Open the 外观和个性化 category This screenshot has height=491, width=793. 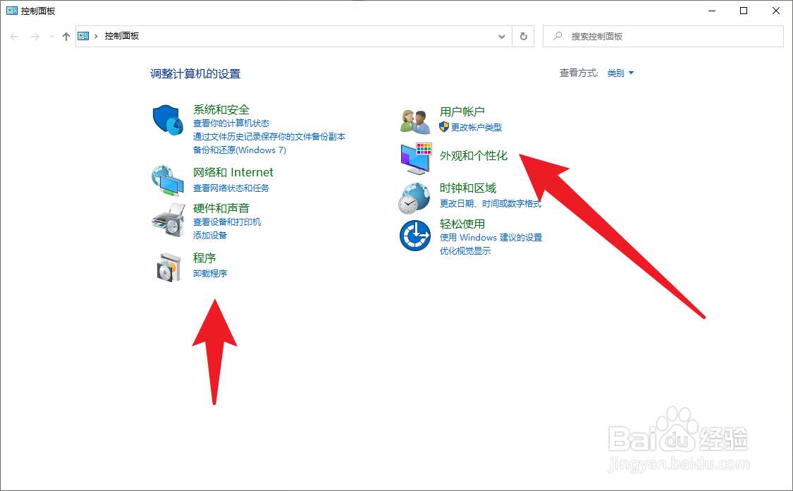474,155
